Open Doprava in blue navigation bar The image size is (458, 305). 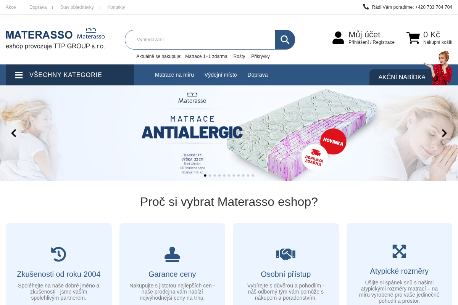coord(258,75)
